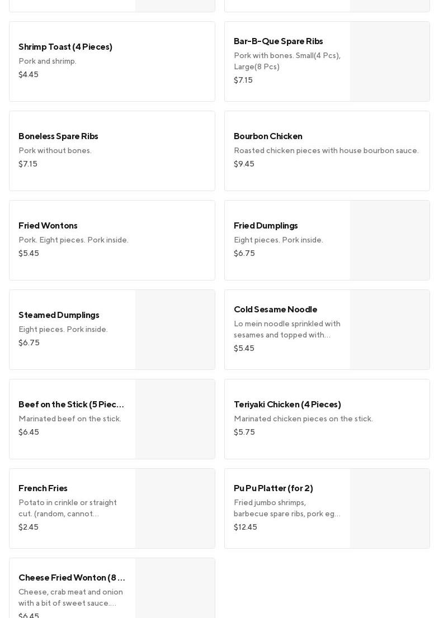The height and width of the screenshot is (618, 439).
Task: Open the Beef on the Stick title
Action: tap(71, 405)
